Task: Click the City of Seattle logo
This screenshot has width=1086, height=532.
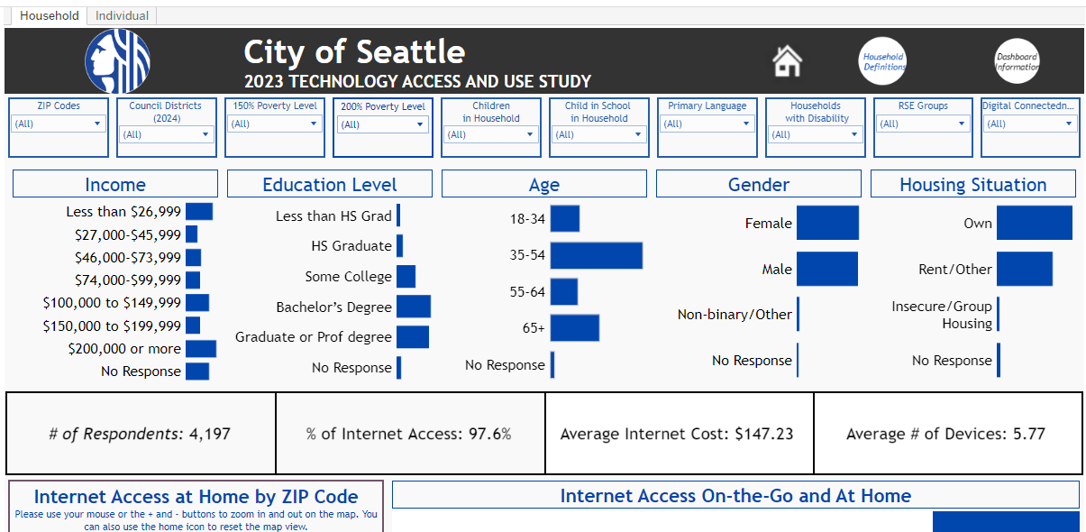Action: 117,60
